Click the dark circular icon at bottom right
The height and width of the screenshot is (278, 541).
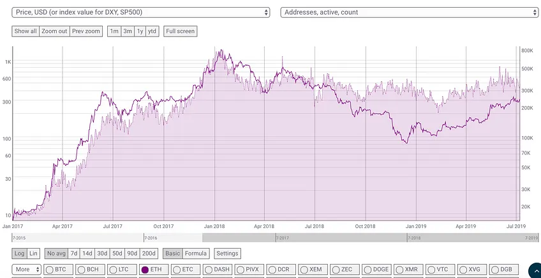tap(535, 271)
